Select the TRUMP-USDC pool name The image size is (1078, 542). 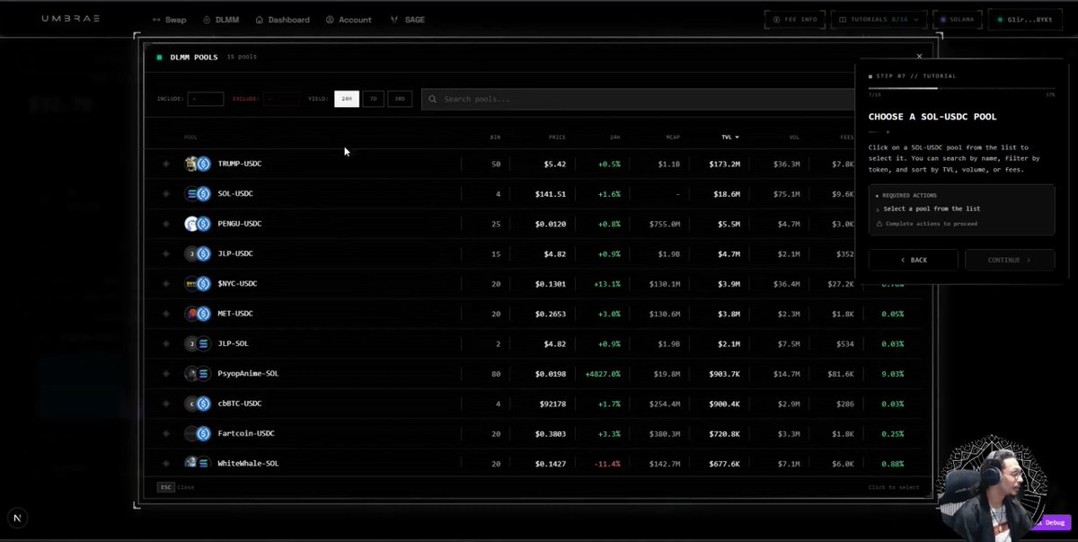click(x=240, y=164)
